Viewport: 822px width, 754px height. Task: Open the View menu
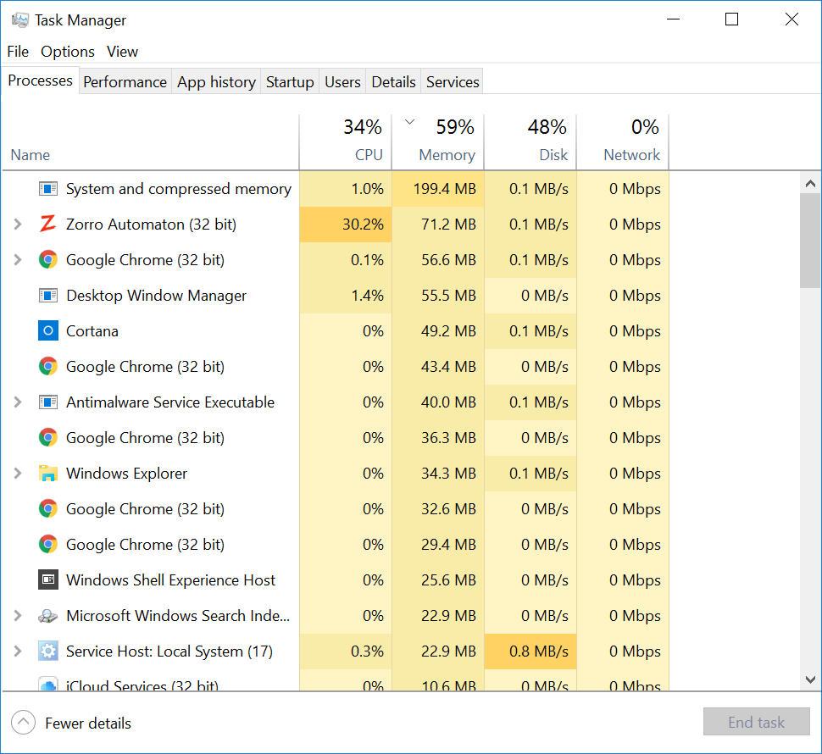click(x=122, y=52)
